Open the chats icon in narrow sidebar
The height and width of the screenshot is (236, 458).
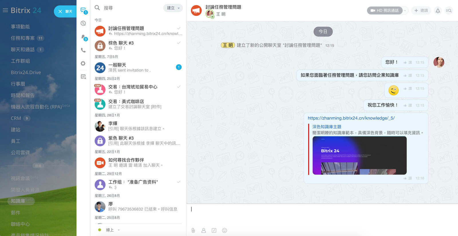83,10
